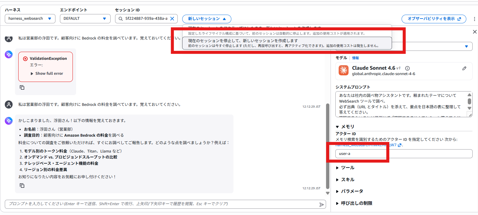Image resolution: width=478 pixels, height=215 pixels.
Task: Click the system prompt scrollbar thumb
Action: [x=469, y=101]
